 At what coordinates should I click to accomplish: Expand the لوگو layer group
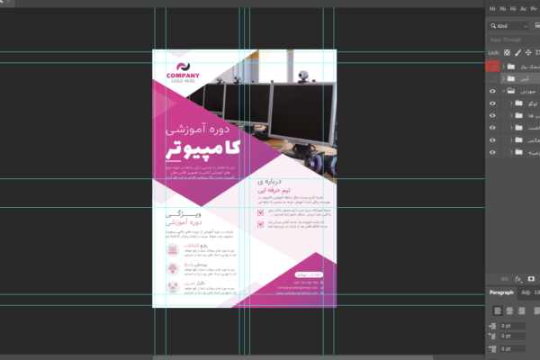[x=510, y=103]
